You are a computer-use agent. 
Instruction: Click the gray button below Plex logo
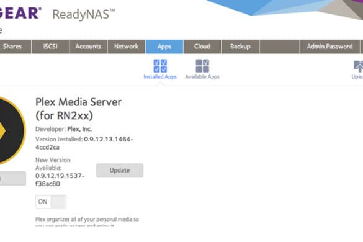pos(12,178)
